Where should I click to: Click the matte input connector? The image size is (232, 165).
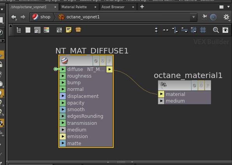[x=63, y=143]
